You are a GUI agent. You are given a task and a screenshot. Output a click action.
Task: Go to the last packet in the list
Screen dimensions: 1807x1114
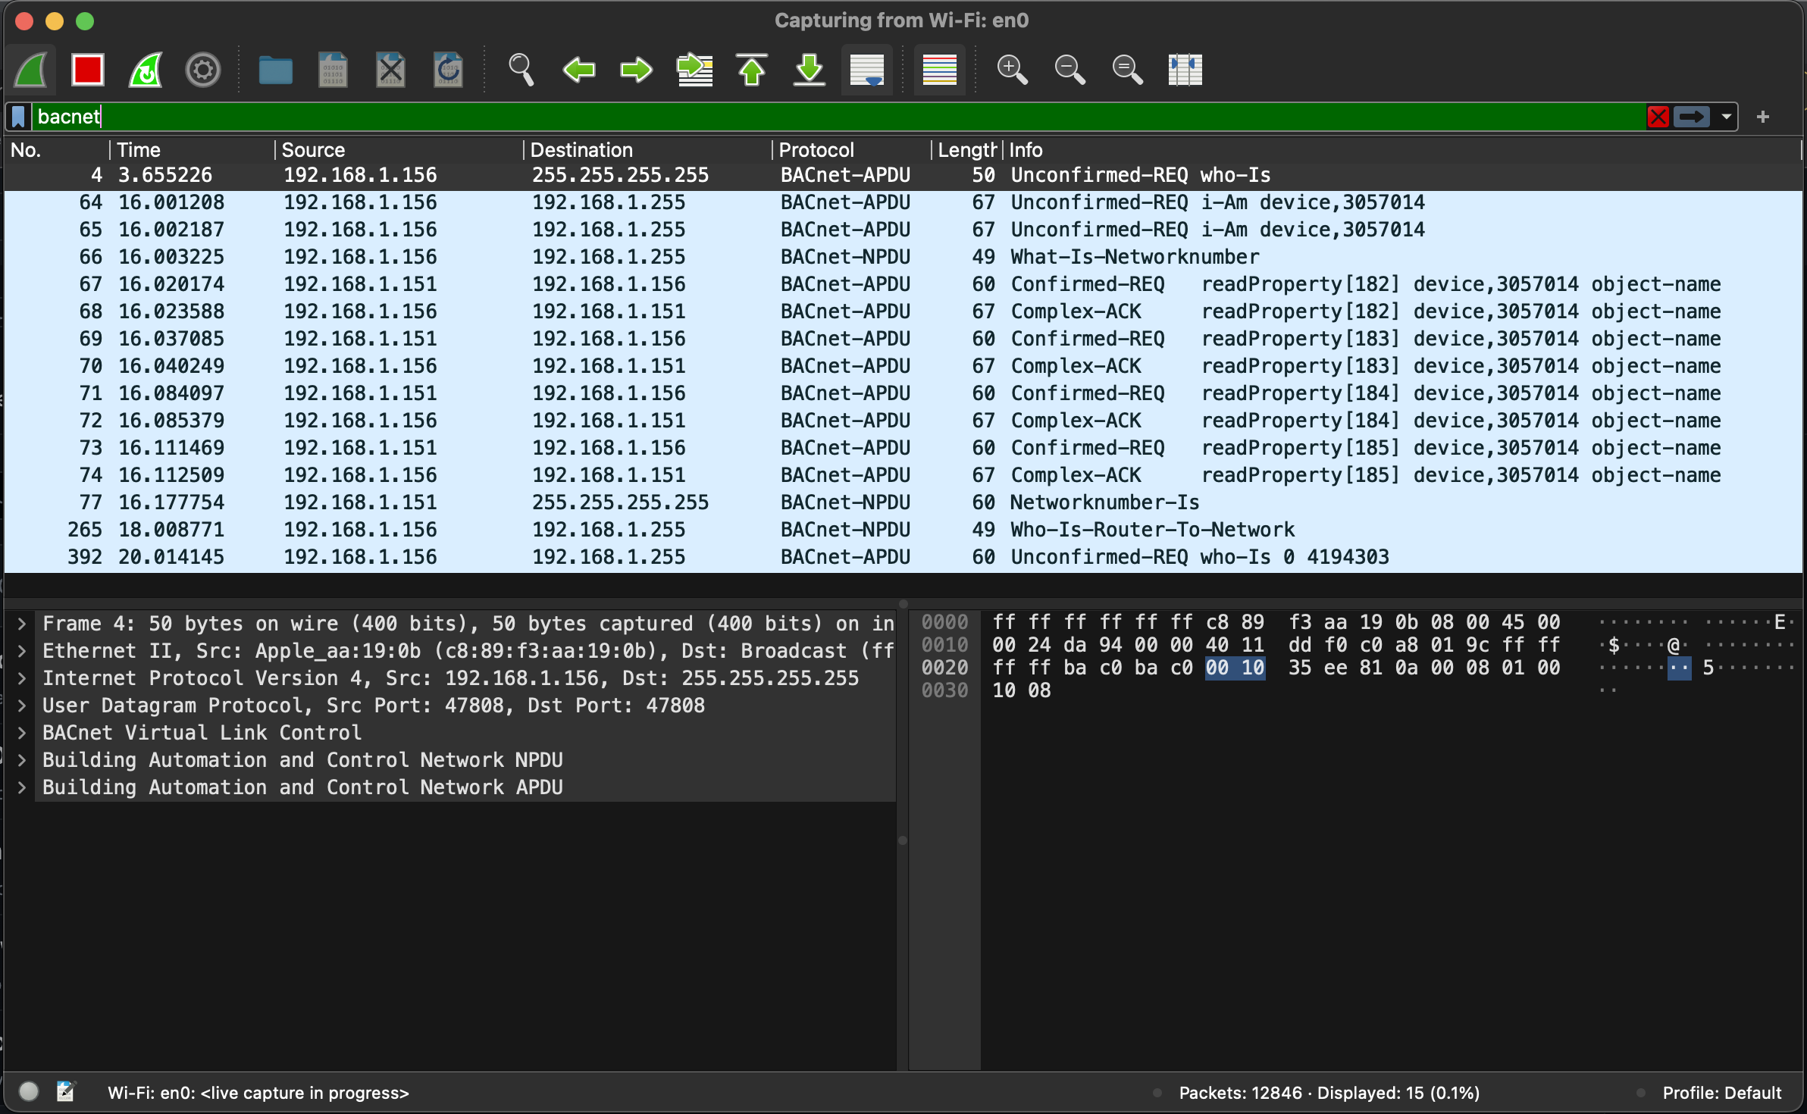(x=808, y=70)
